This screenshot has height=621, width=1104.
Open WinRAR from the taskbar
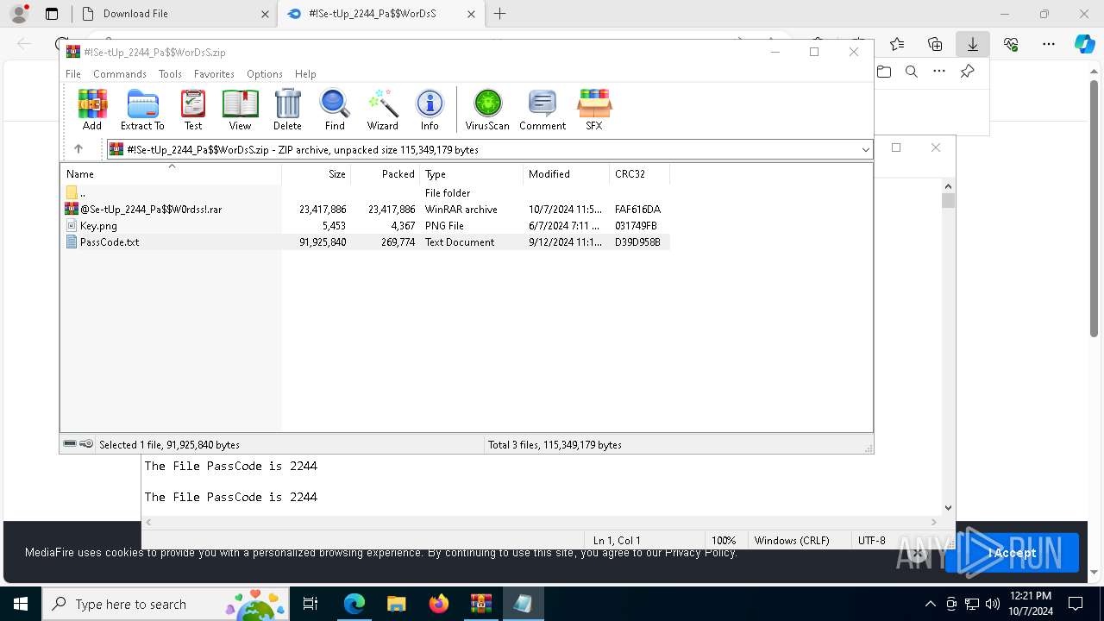click(481, 604)
